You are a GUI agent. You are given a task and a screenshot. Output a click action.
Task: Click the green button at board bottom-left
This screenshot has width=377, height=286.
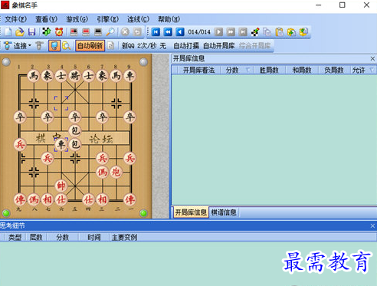pos(6,213)
